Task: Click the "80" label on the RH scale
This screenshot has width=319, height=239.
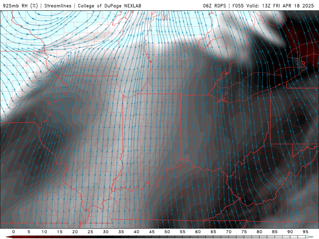Action: [259, 232]
